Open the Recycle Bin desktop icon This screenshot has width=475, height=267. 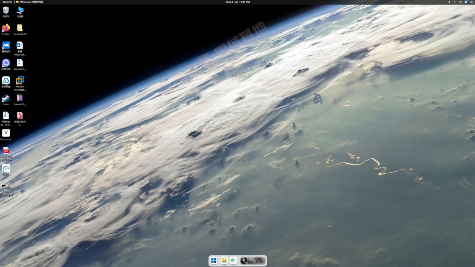(x=6, y=12)
